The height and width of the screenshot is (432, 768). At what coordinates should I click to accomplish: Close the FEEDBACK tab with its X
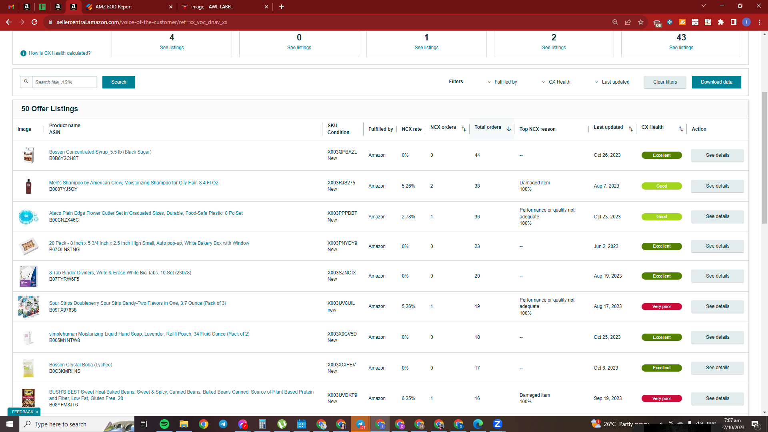point(37,412)
